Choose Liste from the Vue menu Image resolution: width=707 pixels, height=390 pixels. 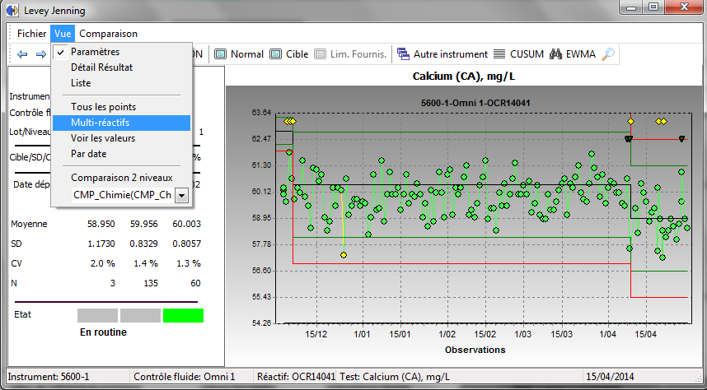click(122, 83)
